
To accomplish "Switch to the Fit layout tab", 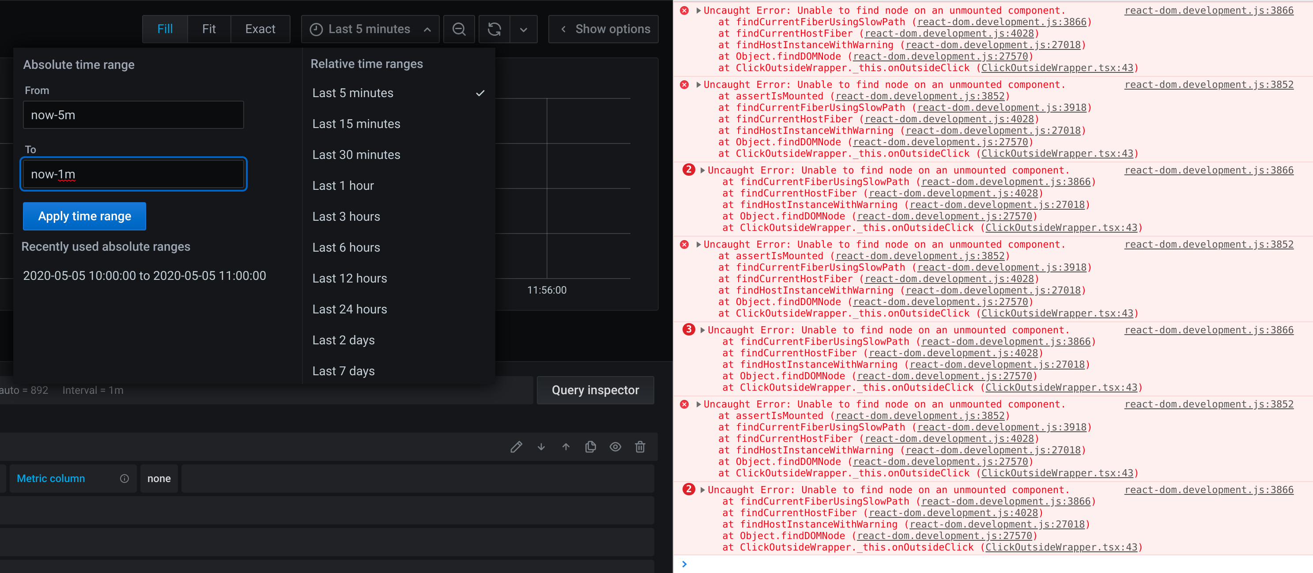I will 209,29.
